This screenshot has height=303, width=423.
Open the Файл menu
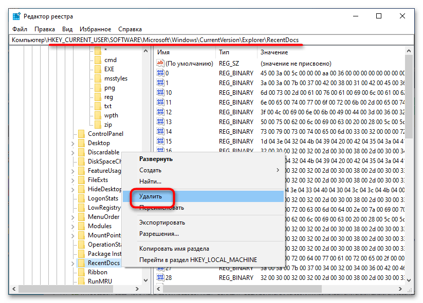pos(20,29)
